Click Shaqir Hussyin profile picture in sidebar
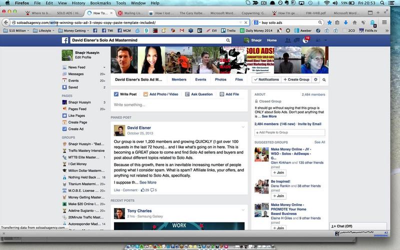This screenshot has width=400, height=250. [x=67, y=55]
